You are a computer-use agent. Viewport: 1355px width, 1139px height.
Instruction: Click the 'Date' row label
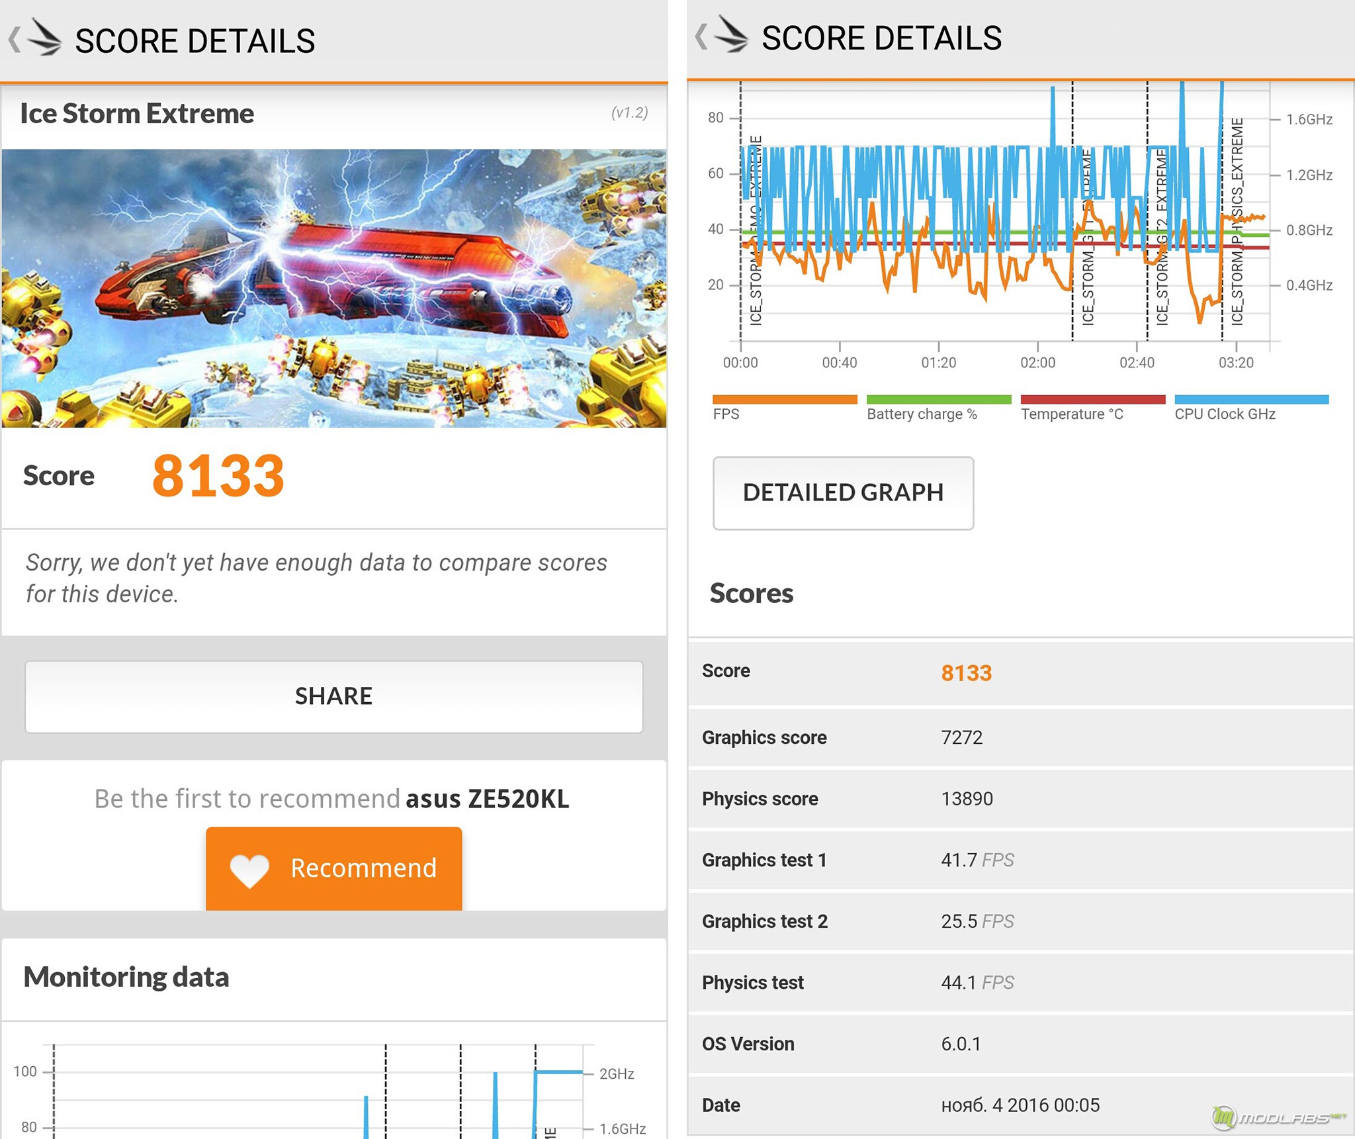[x=721, y=1105]
